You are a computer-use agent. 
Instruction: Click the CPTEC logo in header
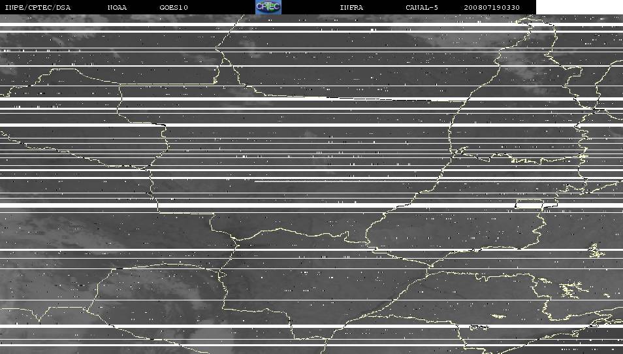click(268, 7)
